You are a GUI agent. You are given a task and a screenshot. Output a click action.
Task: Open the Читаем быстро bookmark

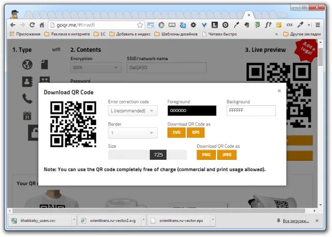point(219,34)
